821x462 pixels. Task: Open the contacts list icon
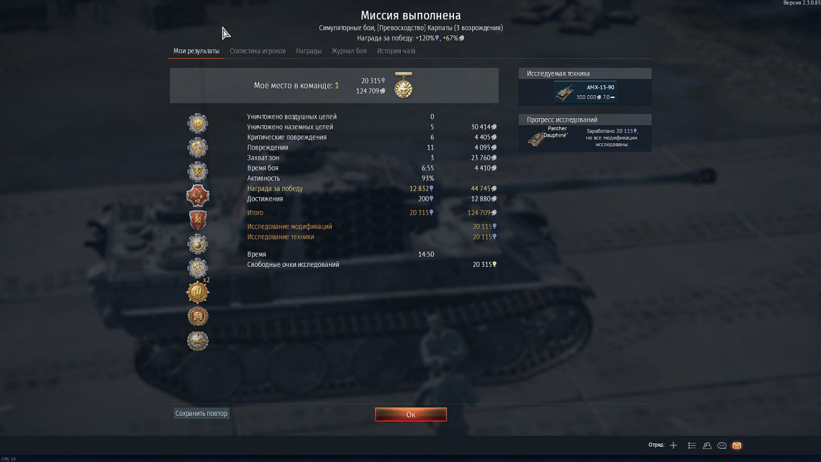tap(707, 445)
